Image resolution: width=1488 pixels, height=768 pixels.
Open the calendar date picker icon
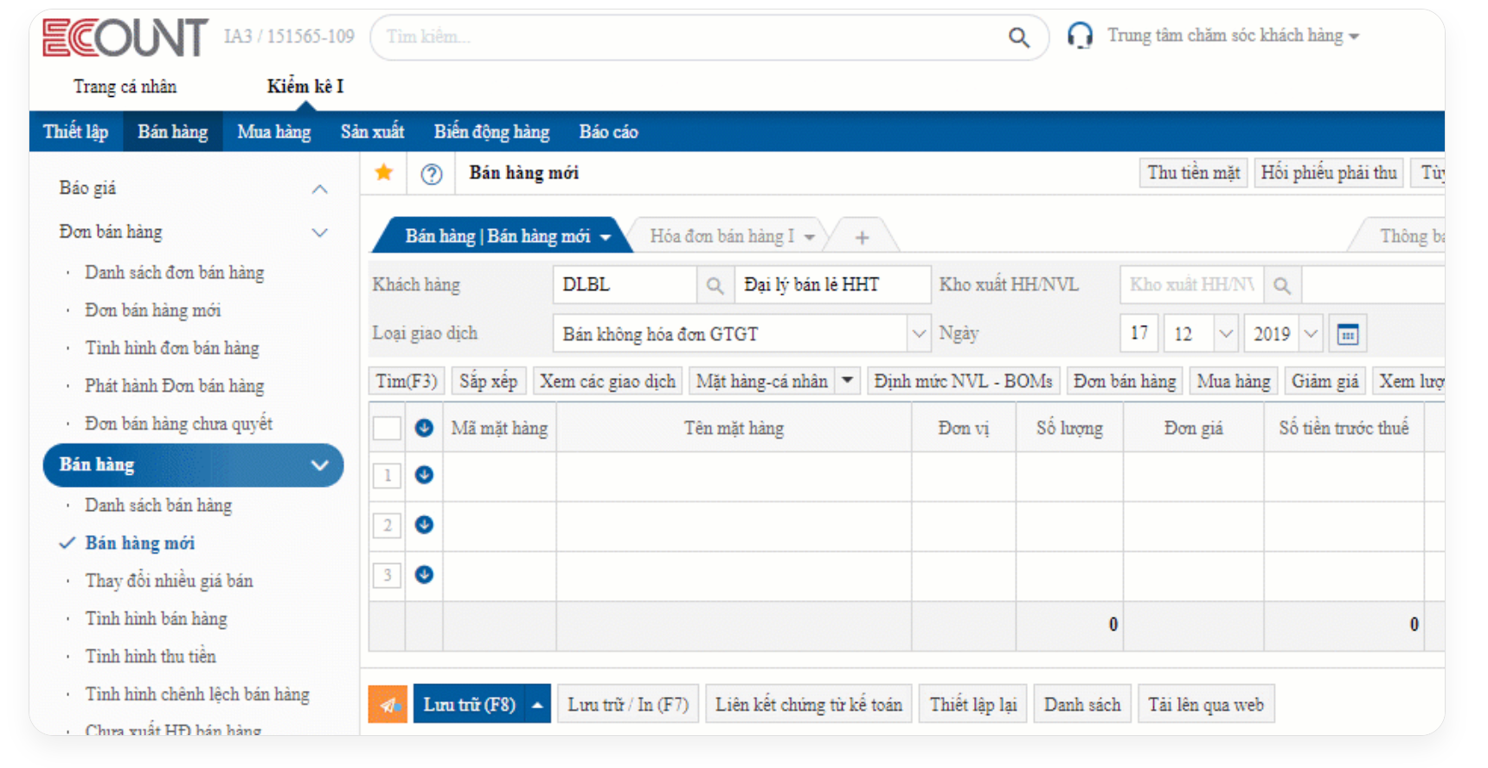point(1347,335)
